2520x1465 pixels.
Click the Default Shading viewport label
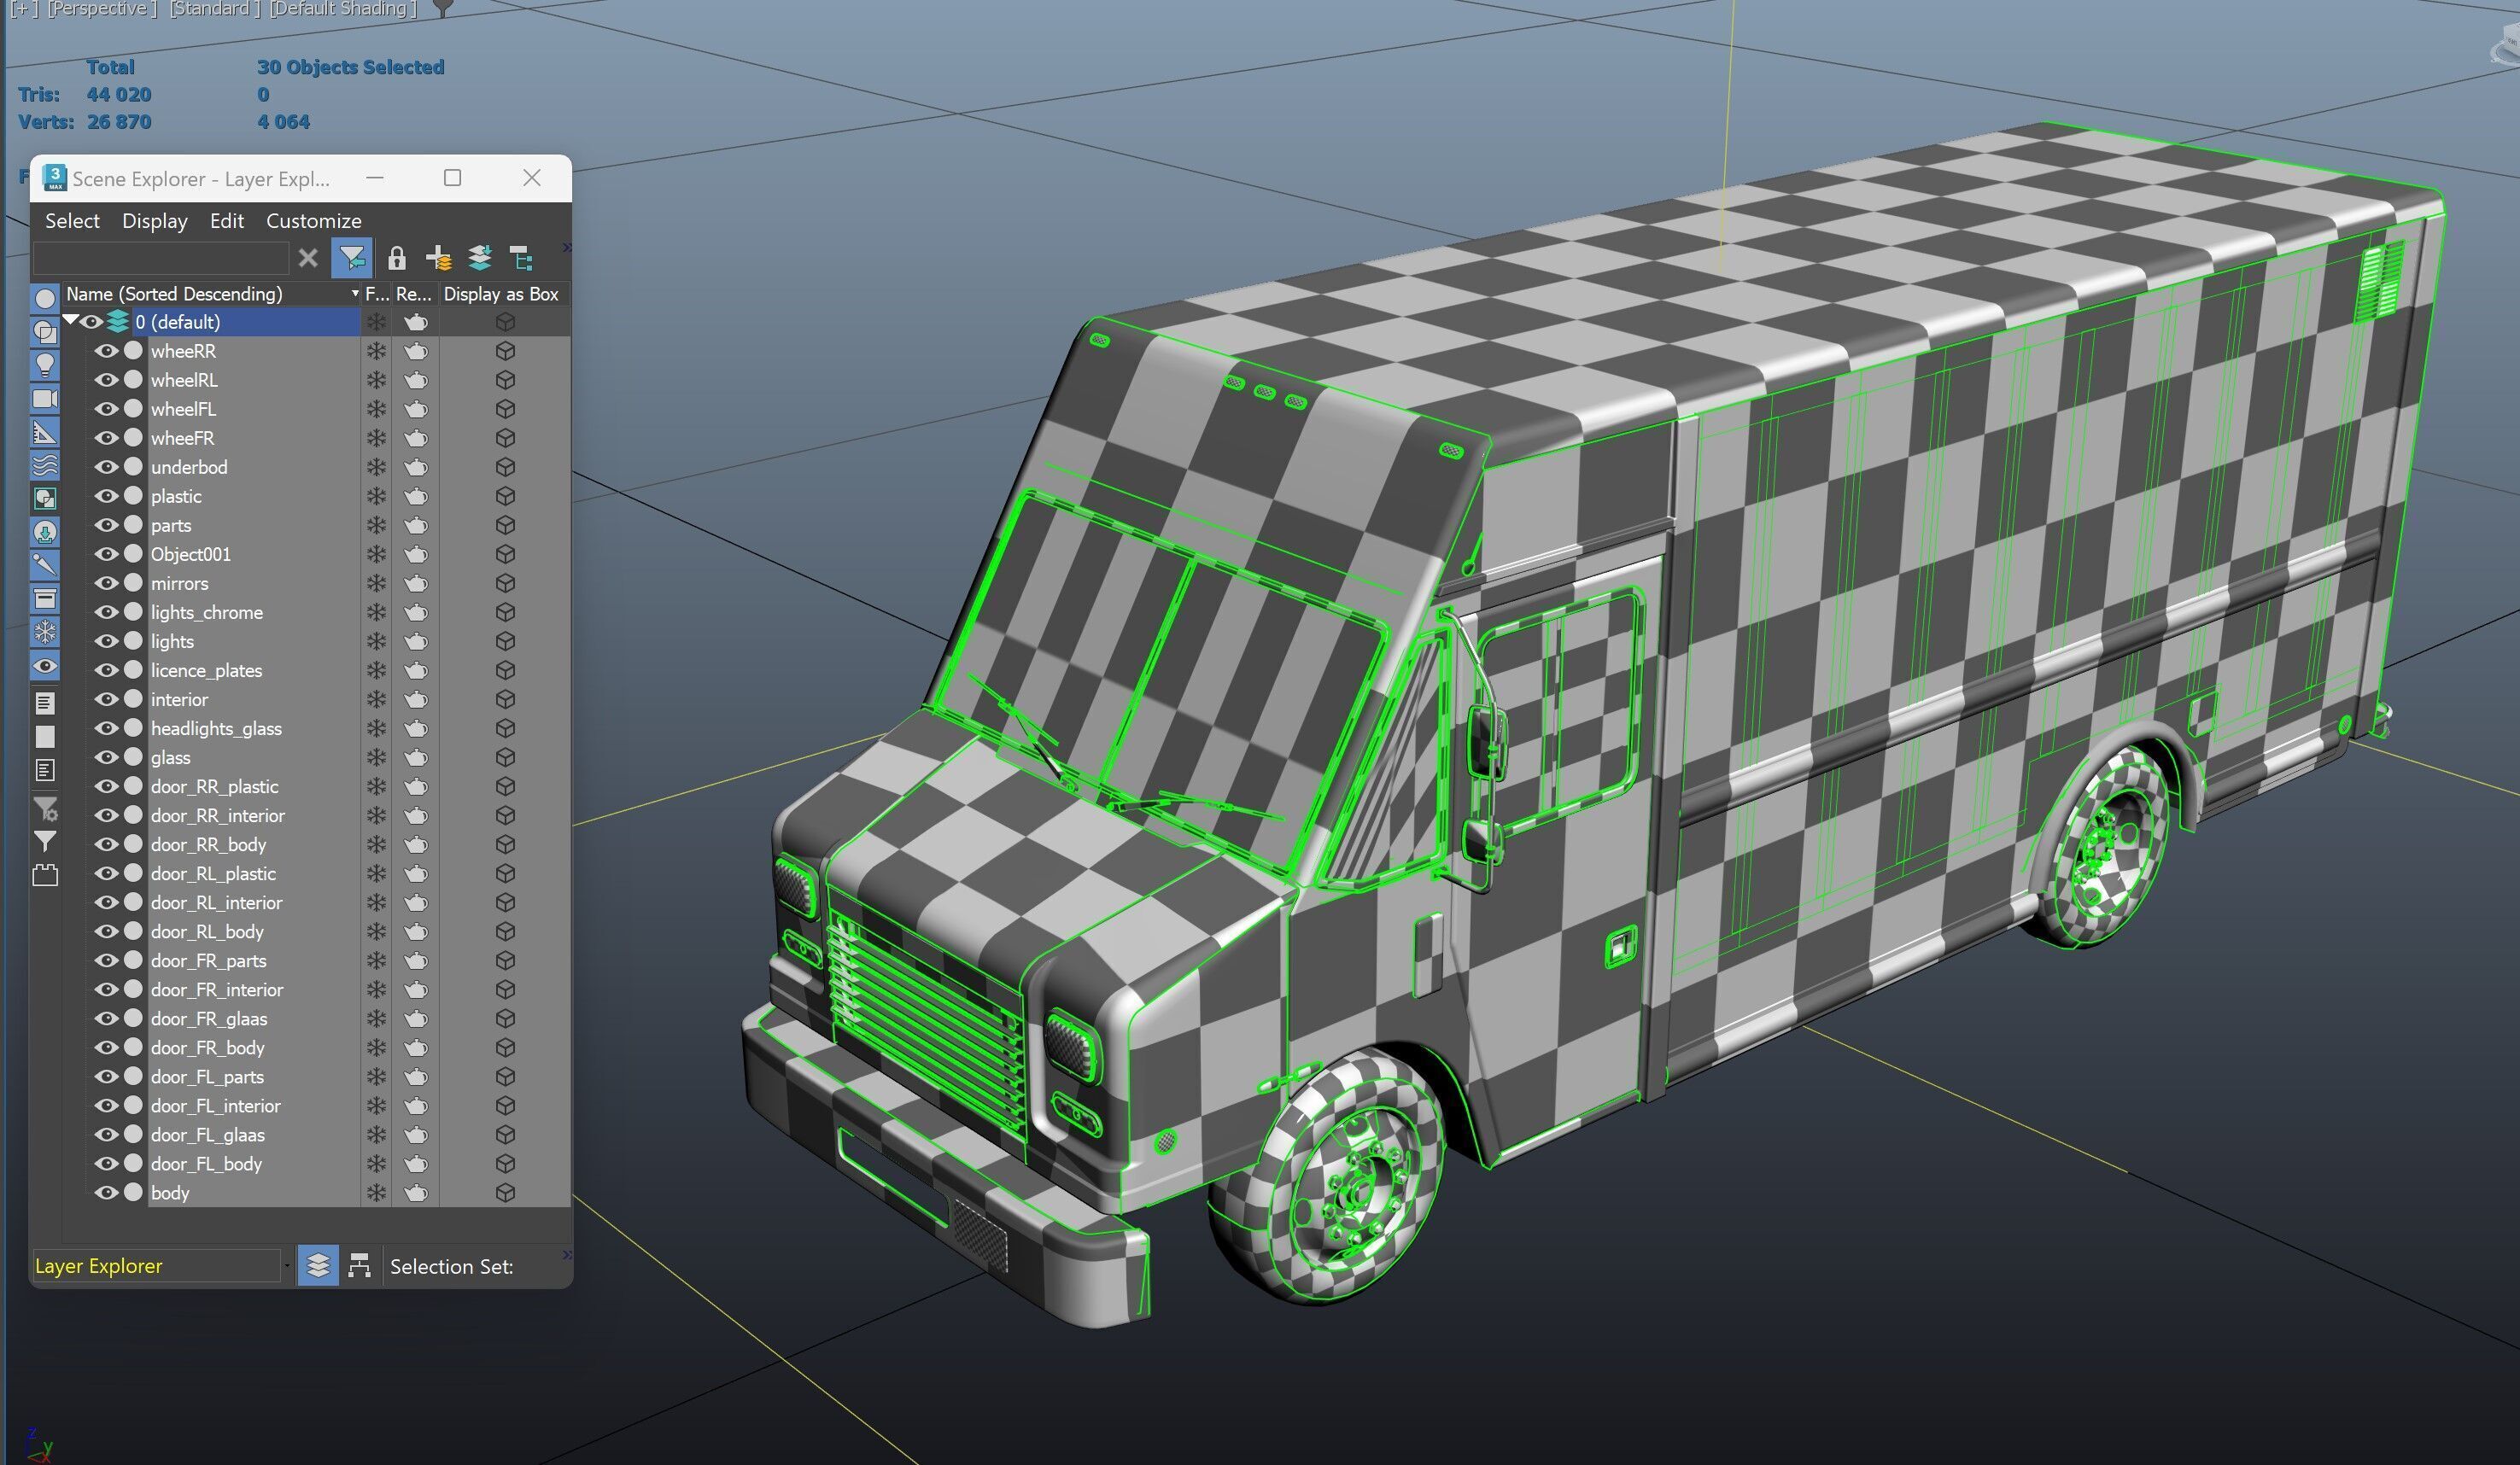[x=343, y=9]
